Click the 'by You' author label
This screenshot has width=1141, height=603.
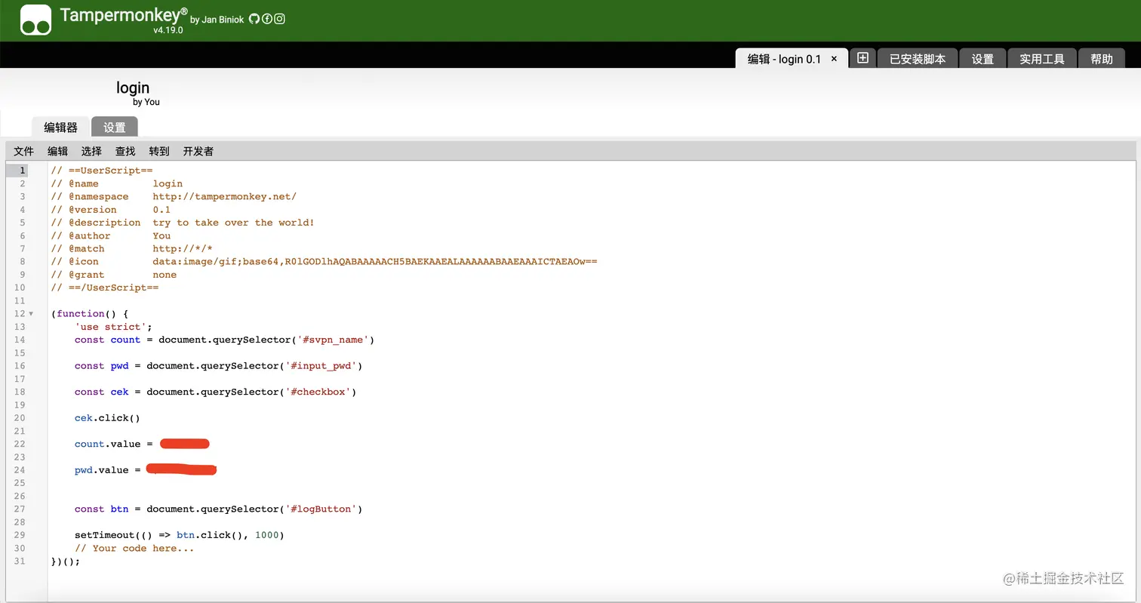click(146, 102)
